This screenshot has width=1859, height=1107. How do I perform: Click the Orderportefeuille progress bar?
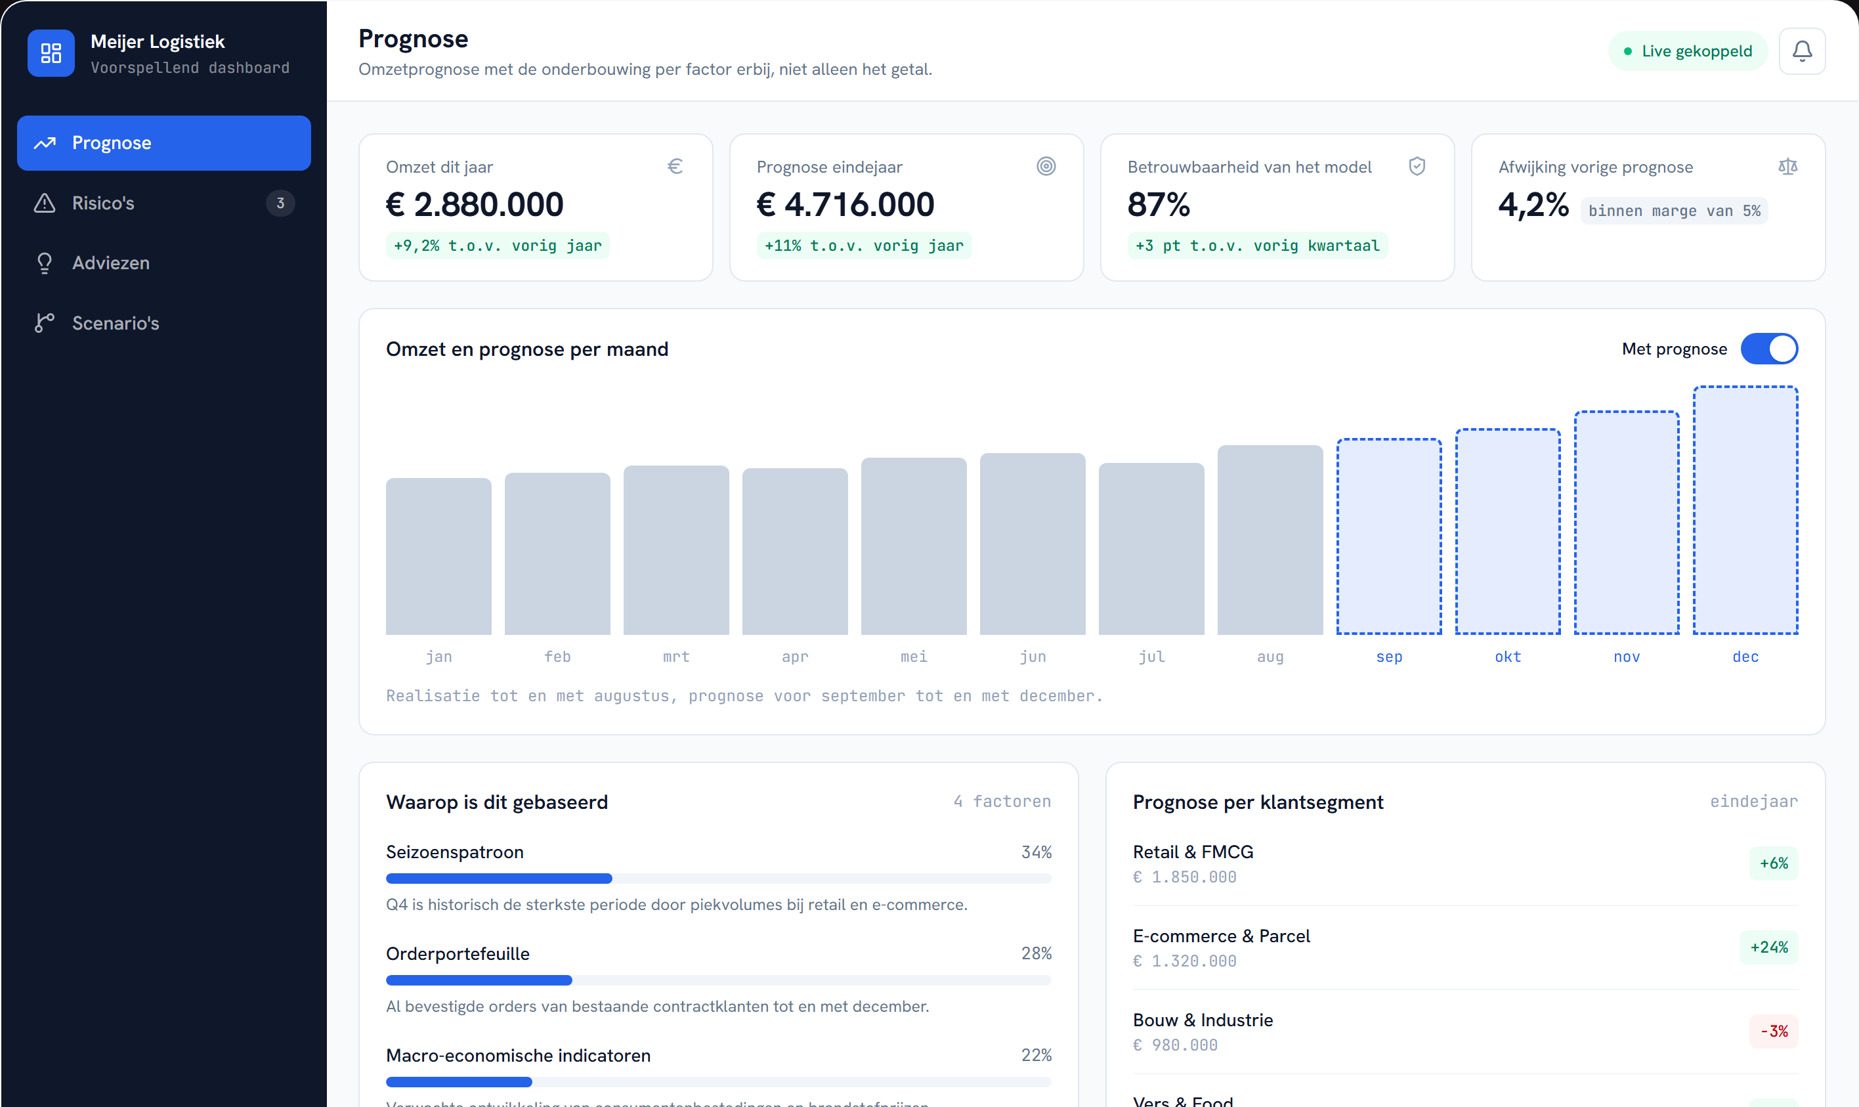[718, 980]
